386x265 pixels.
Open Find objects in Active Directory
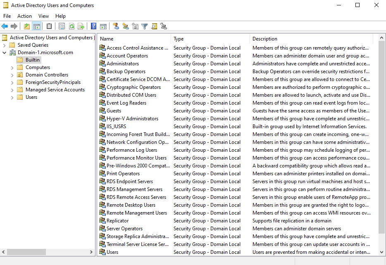pyautogui.click(x=154, y=26)
